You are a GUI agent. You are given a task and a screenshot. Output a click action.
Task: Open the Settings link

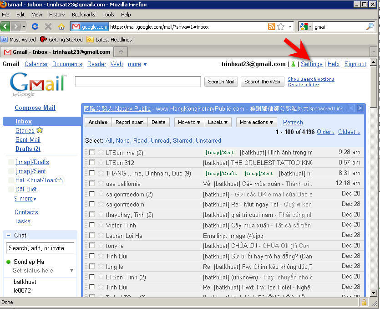click(x=312, y=64)
